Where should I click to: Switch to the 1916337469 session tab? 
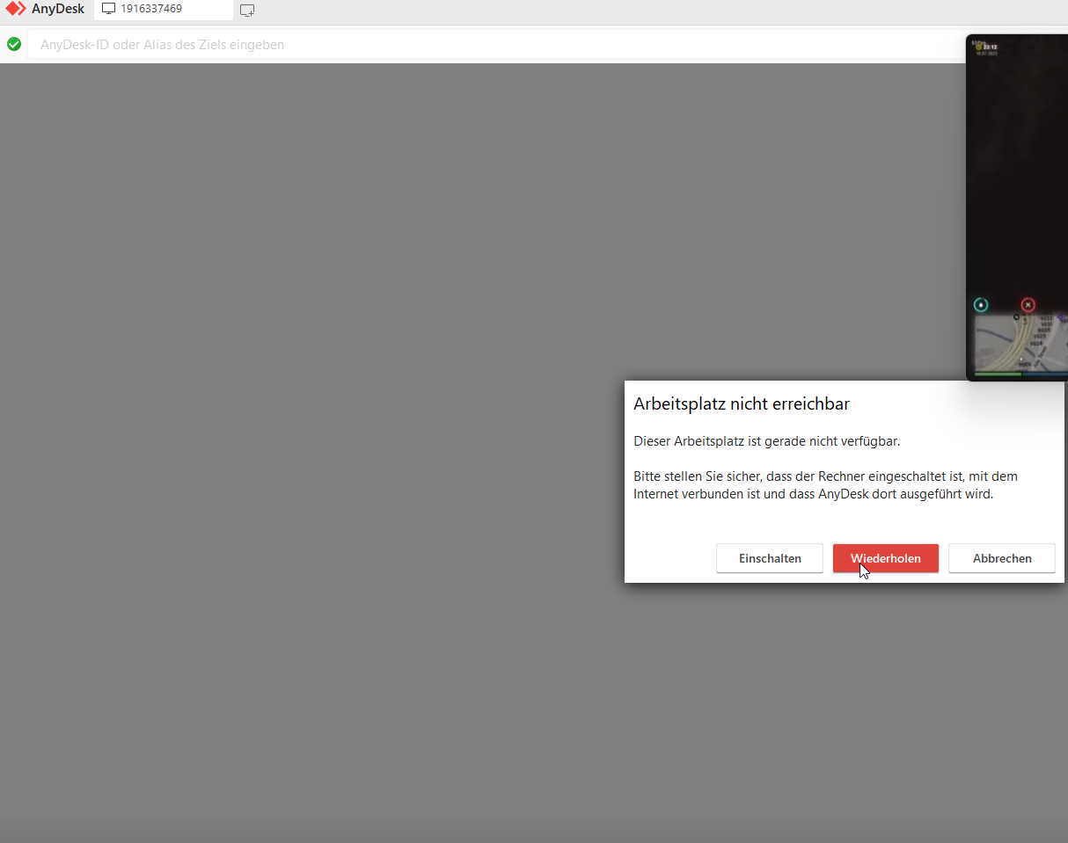151,9
